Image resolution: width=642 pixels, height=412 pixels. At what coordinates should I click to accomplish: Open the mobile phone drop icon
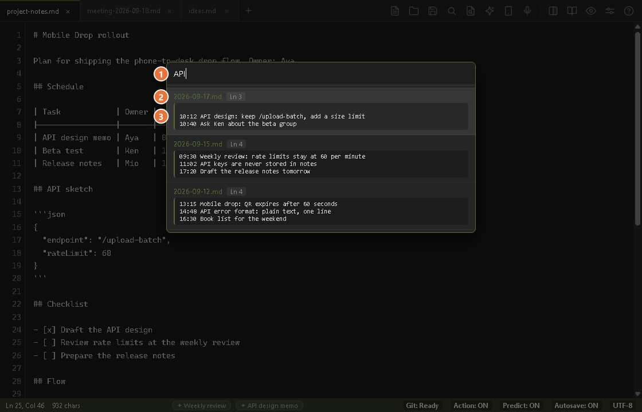pyautogui.click(x=508, y=11)
